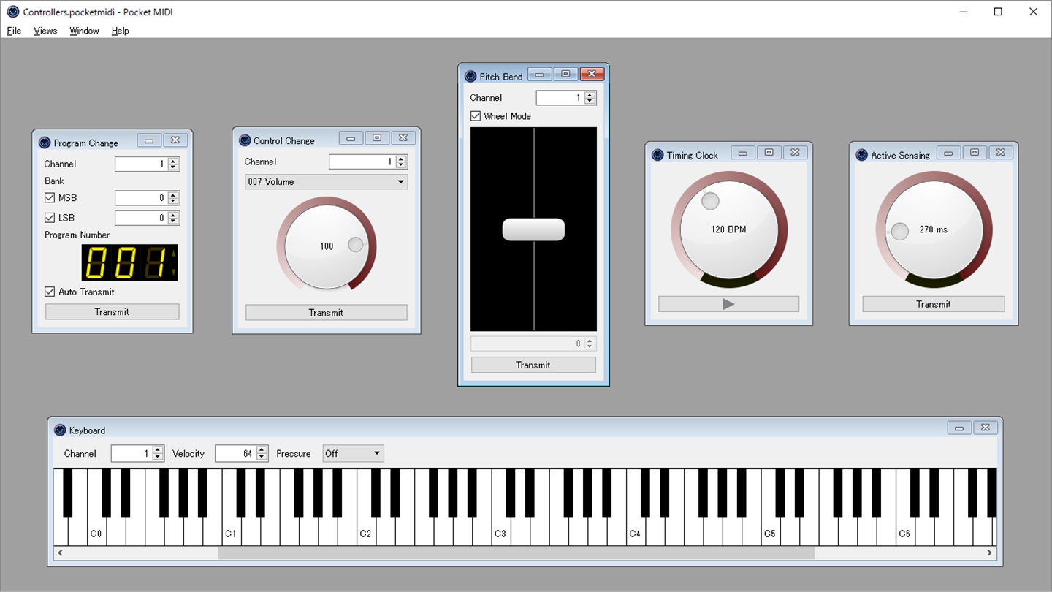Click the Timing Clock BPM knob
The image size is (1052, 592).
728,229
